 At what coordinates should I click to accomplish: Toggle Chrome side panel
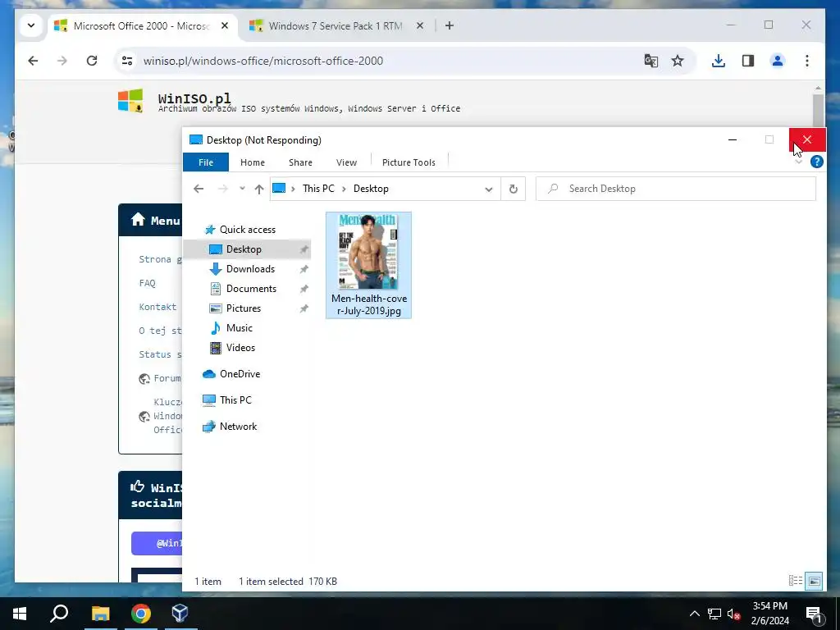[748, 61]
